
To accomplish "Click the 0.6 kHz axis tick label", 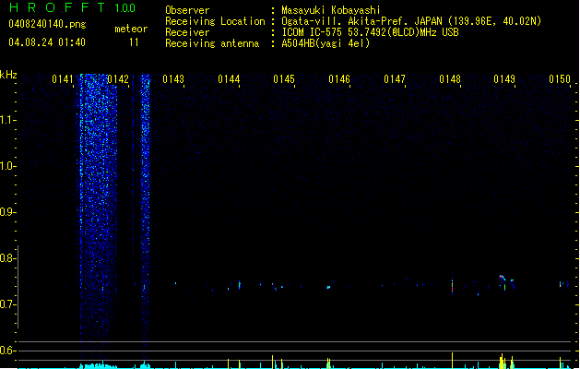I will point(7,351).
